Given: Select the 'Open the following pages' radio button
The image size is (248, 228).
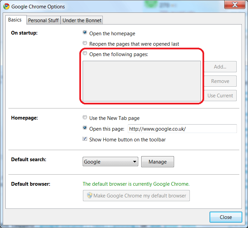Looking at the screenshot, I should pyautogui.click(x=85, y=54).
